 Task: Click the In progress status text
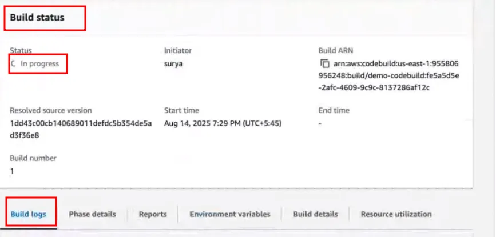click(x=40, y=64)
